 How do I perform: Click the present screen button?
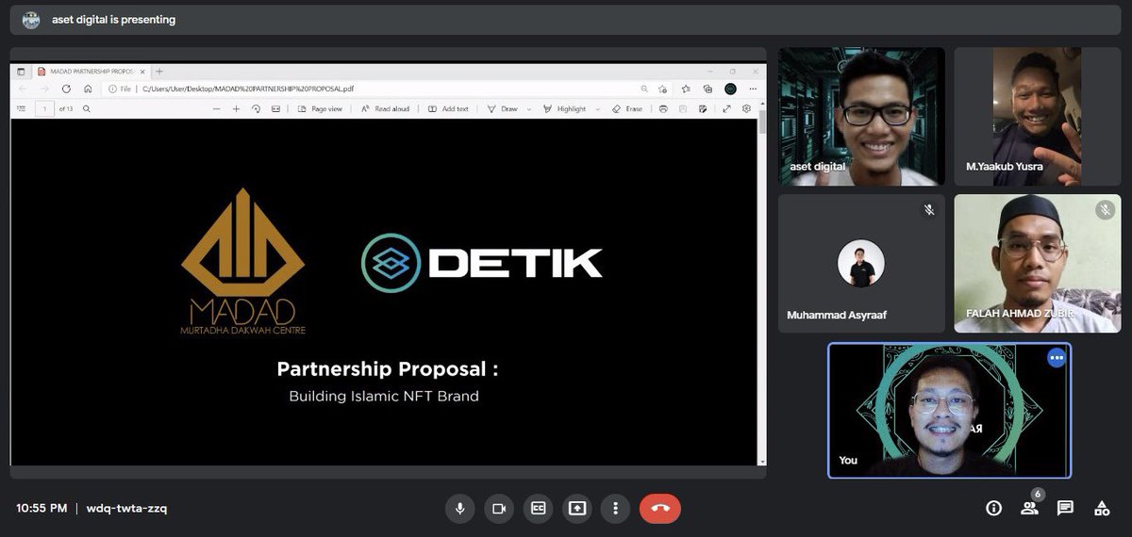(576, 509)
